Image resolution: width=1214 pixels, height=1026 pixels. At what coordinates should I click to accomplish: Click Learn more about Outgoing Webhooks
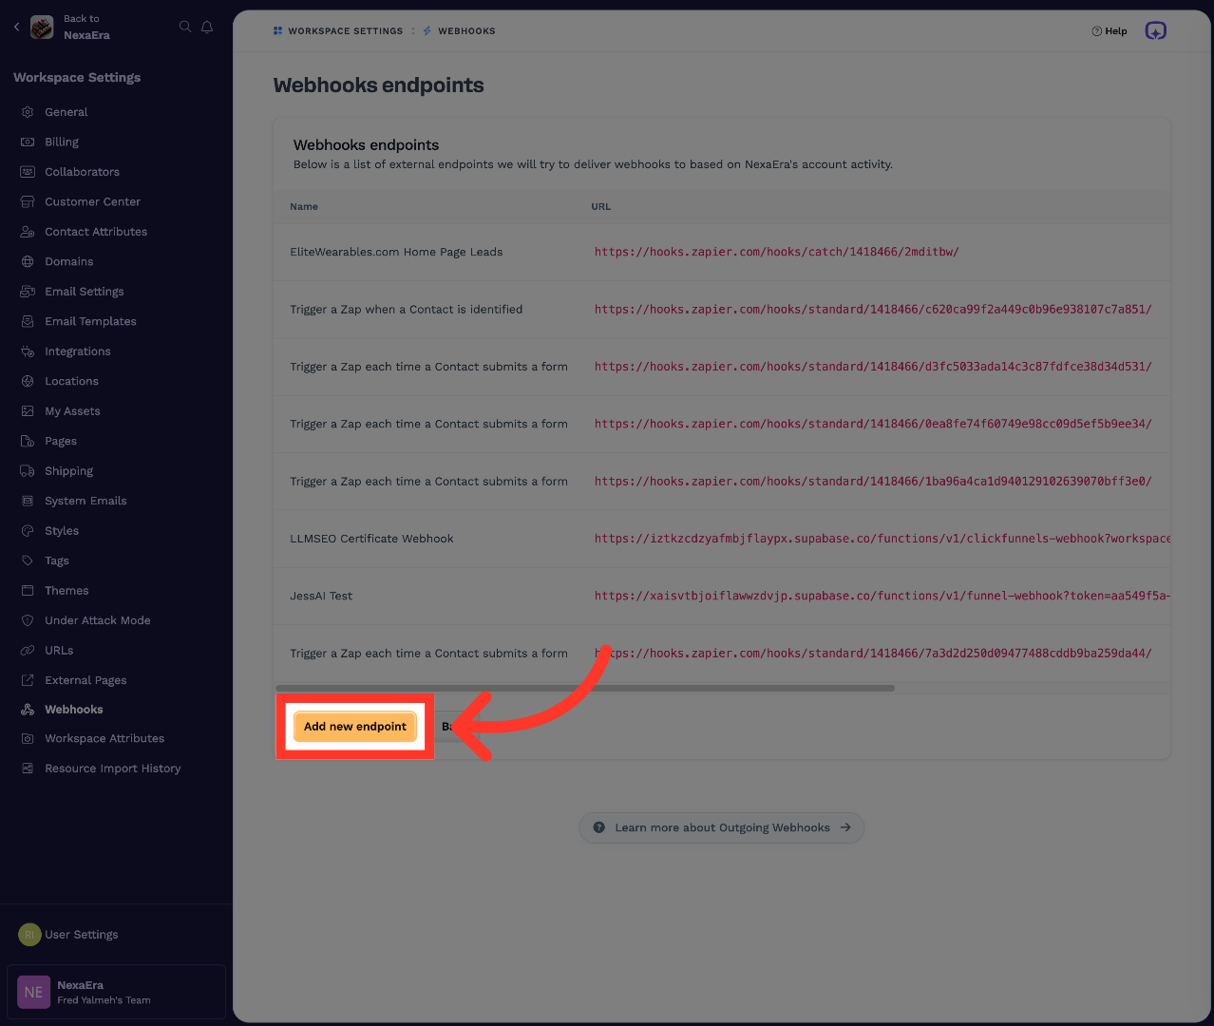(722, 827)
